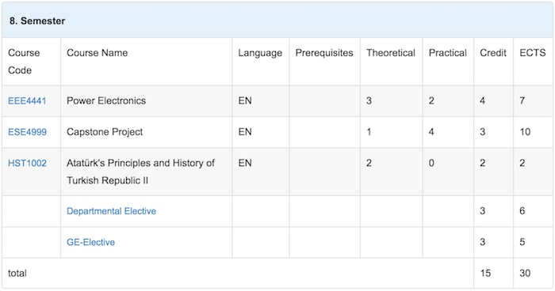555x291 pixels.
Task: Select the ECTS column header
Action: 532,53
